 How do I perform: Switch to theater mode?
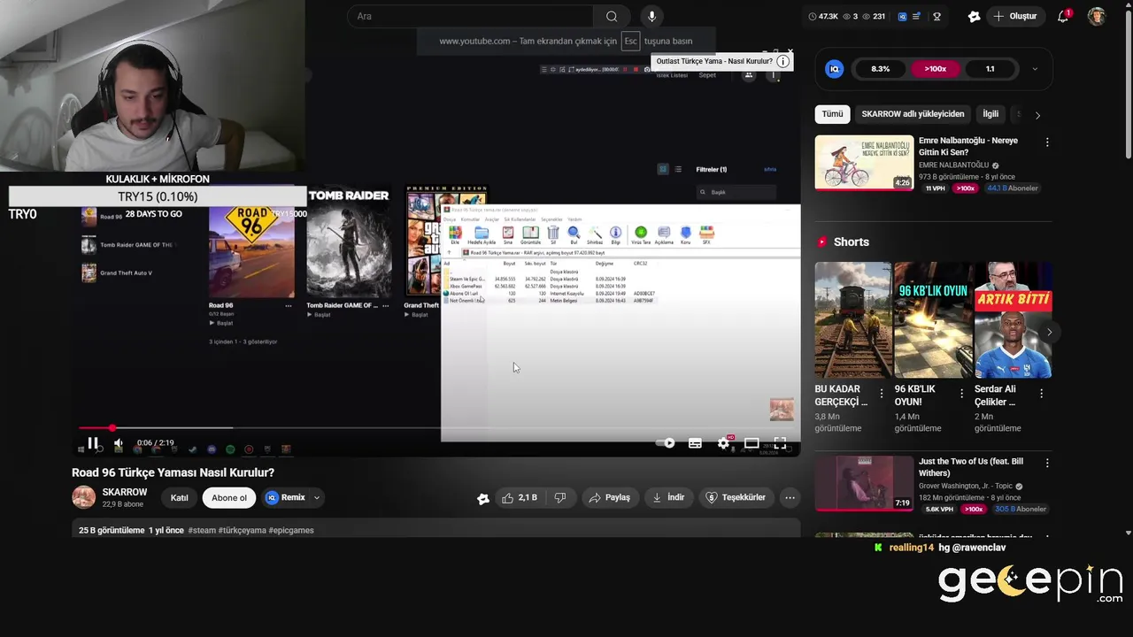751,443
